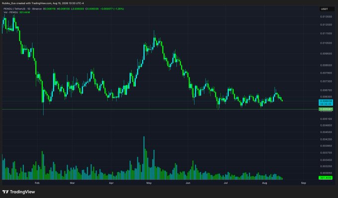338x198 pixels.
Task: Click the 0.004200 price axis label
Action: [x=326, y=139]
